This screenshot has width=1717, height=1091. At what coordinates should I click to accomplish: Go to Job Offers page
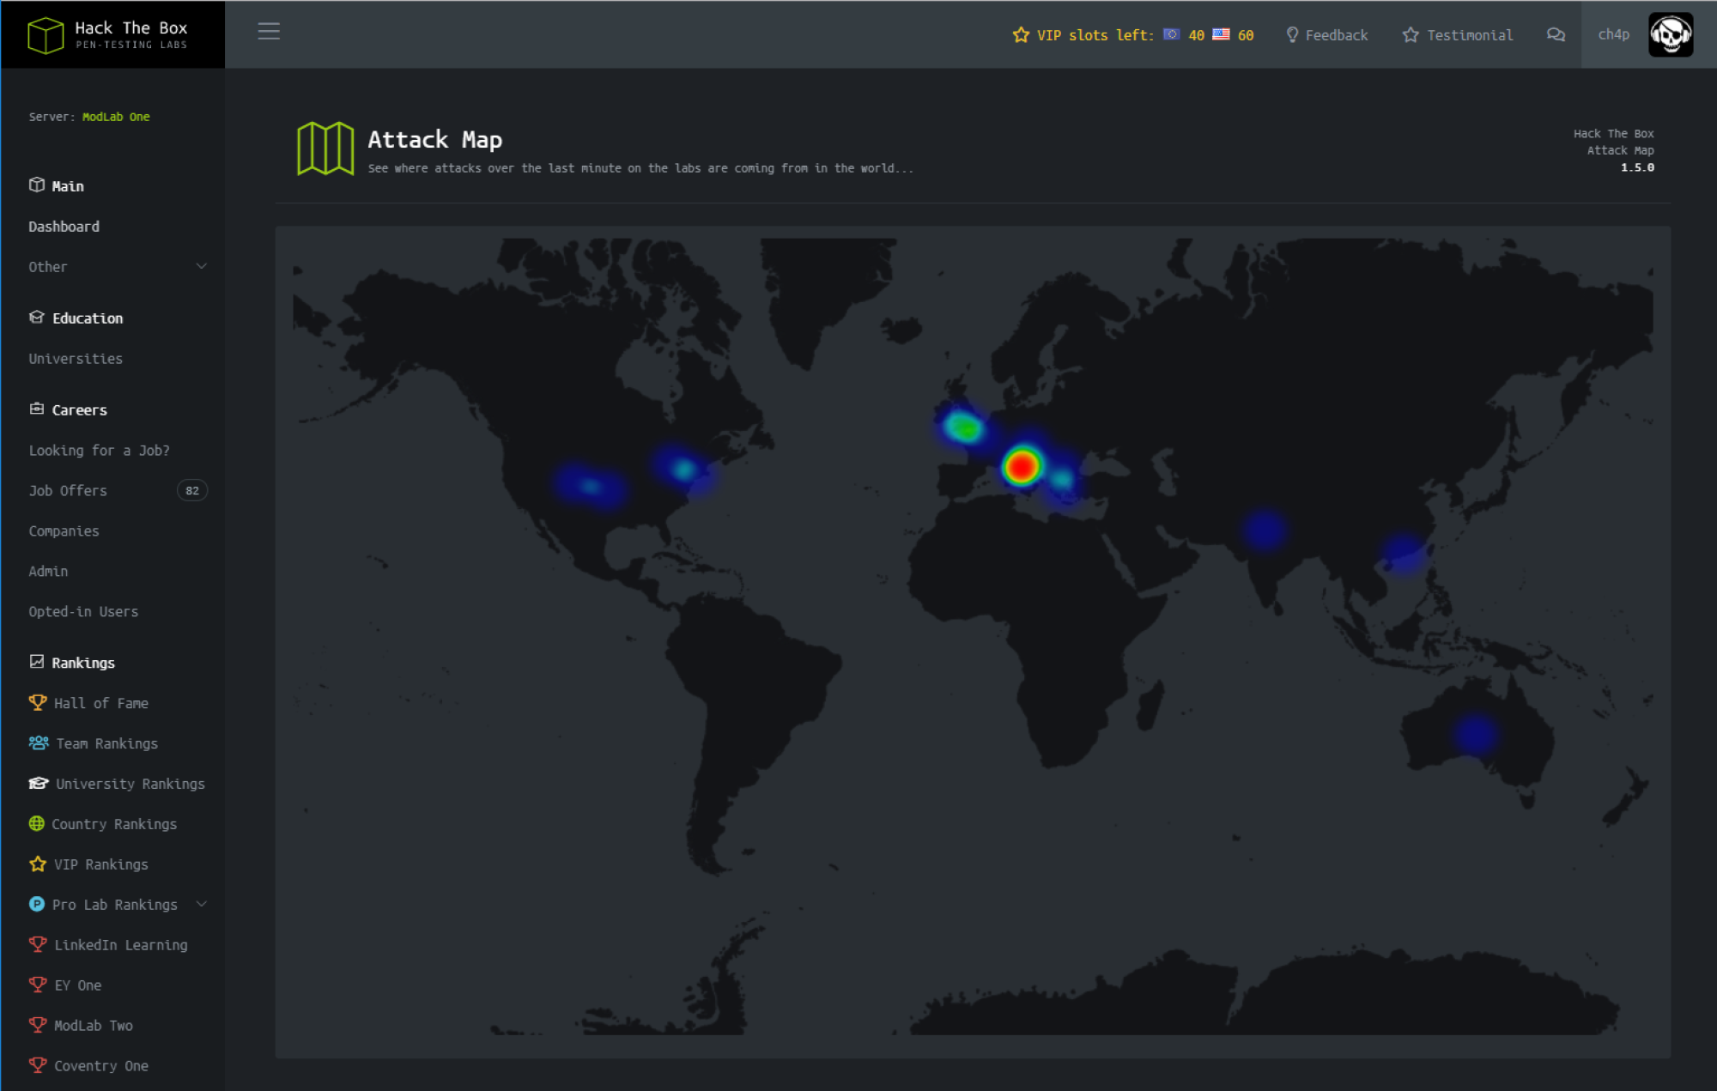click(x=68, y=491)
